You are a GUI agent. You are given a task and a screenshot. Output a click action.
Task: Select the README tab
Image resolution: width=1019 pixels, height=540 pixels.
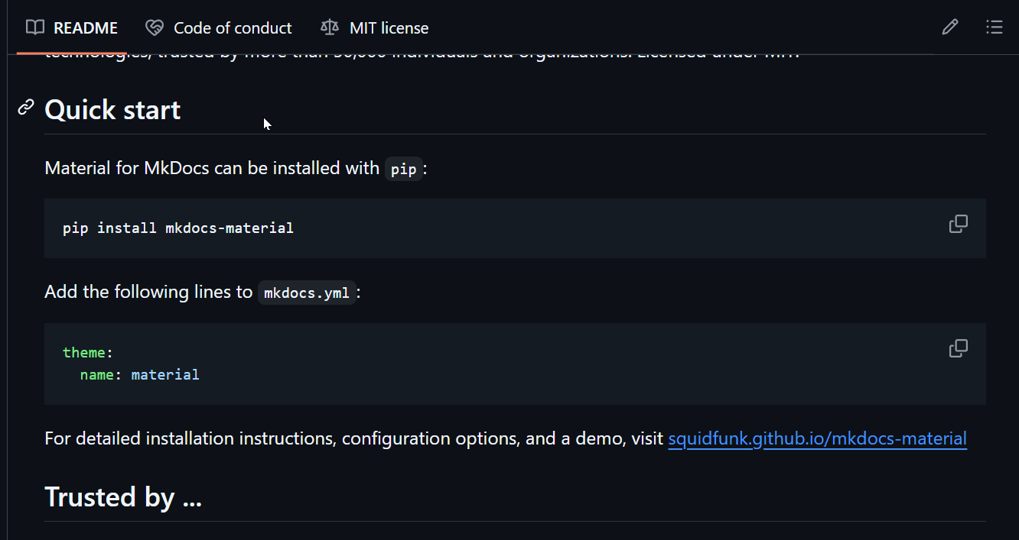click(72, 28)
